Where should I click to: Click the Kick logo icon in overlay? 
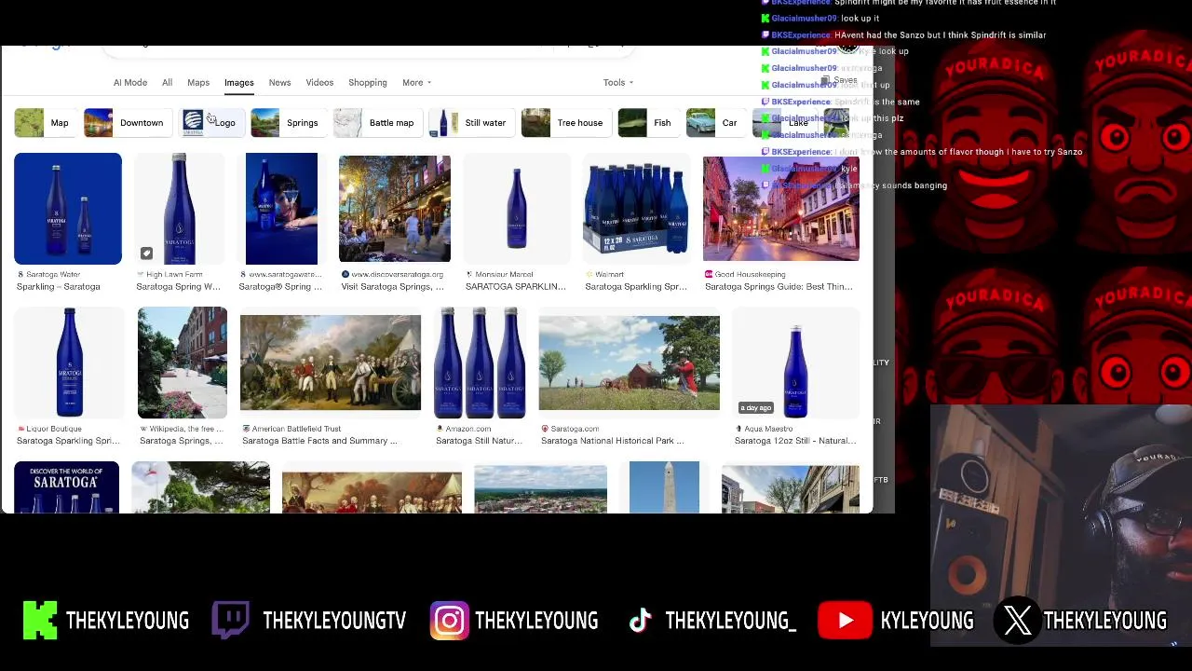pos(40,621)
